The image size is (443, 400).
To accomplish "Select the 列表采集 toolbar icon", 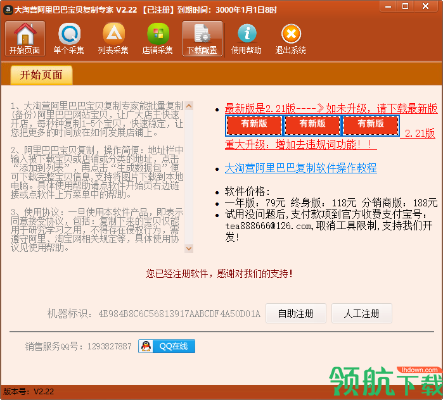I will pyautogui.click(x=113, y=39).
